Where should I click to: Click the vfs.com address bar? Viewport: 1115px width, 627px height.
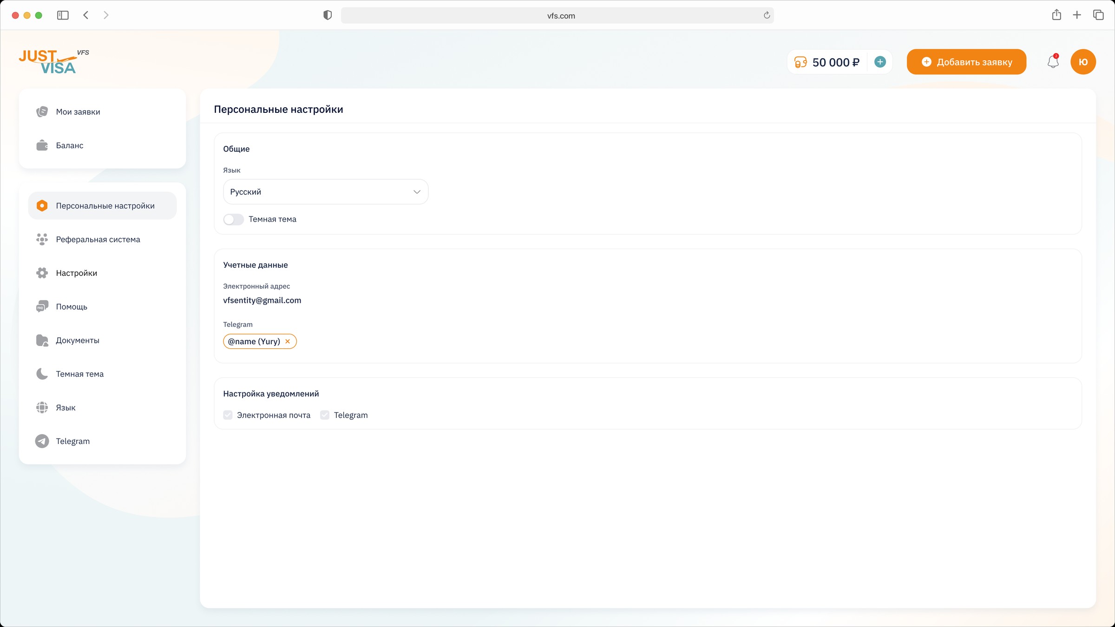tap(557, 15)
